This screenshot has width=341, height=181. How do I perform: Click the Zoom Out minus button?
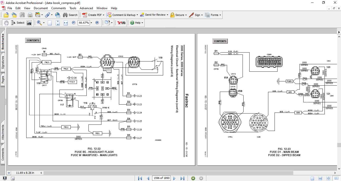coord(74,23)
